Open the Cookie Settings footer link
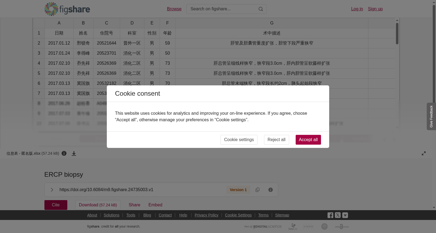This screenshot has height=233, width=436. click(x=238, y=215)
